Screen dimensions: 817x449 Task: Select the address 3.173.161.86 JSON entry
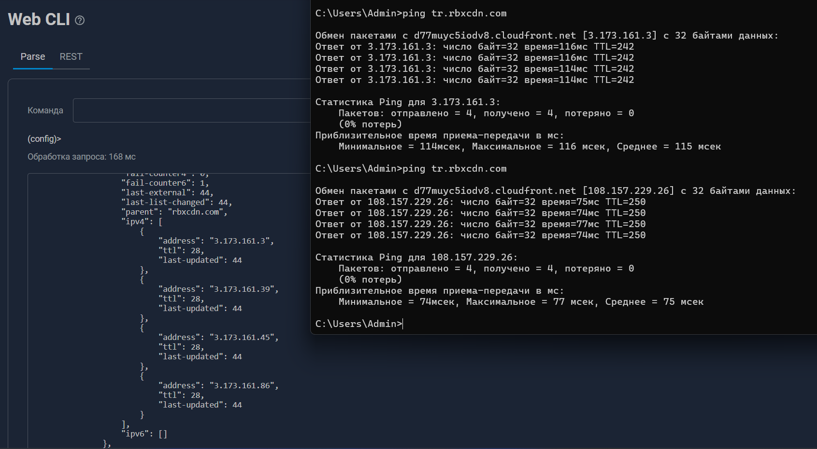click(218, 386)
